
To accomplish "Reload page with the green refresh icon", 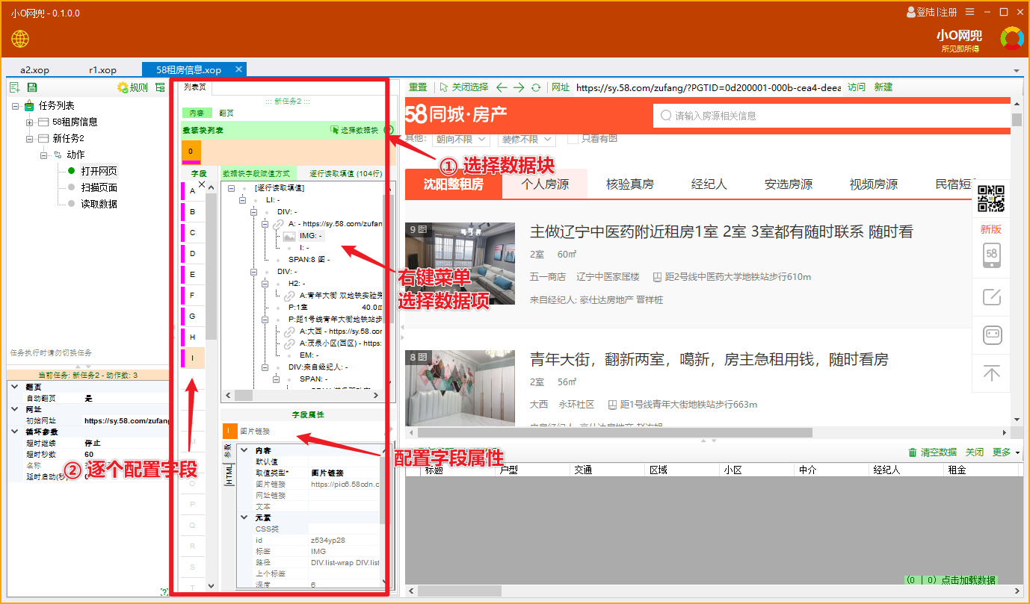I will (x=536, y=87).
